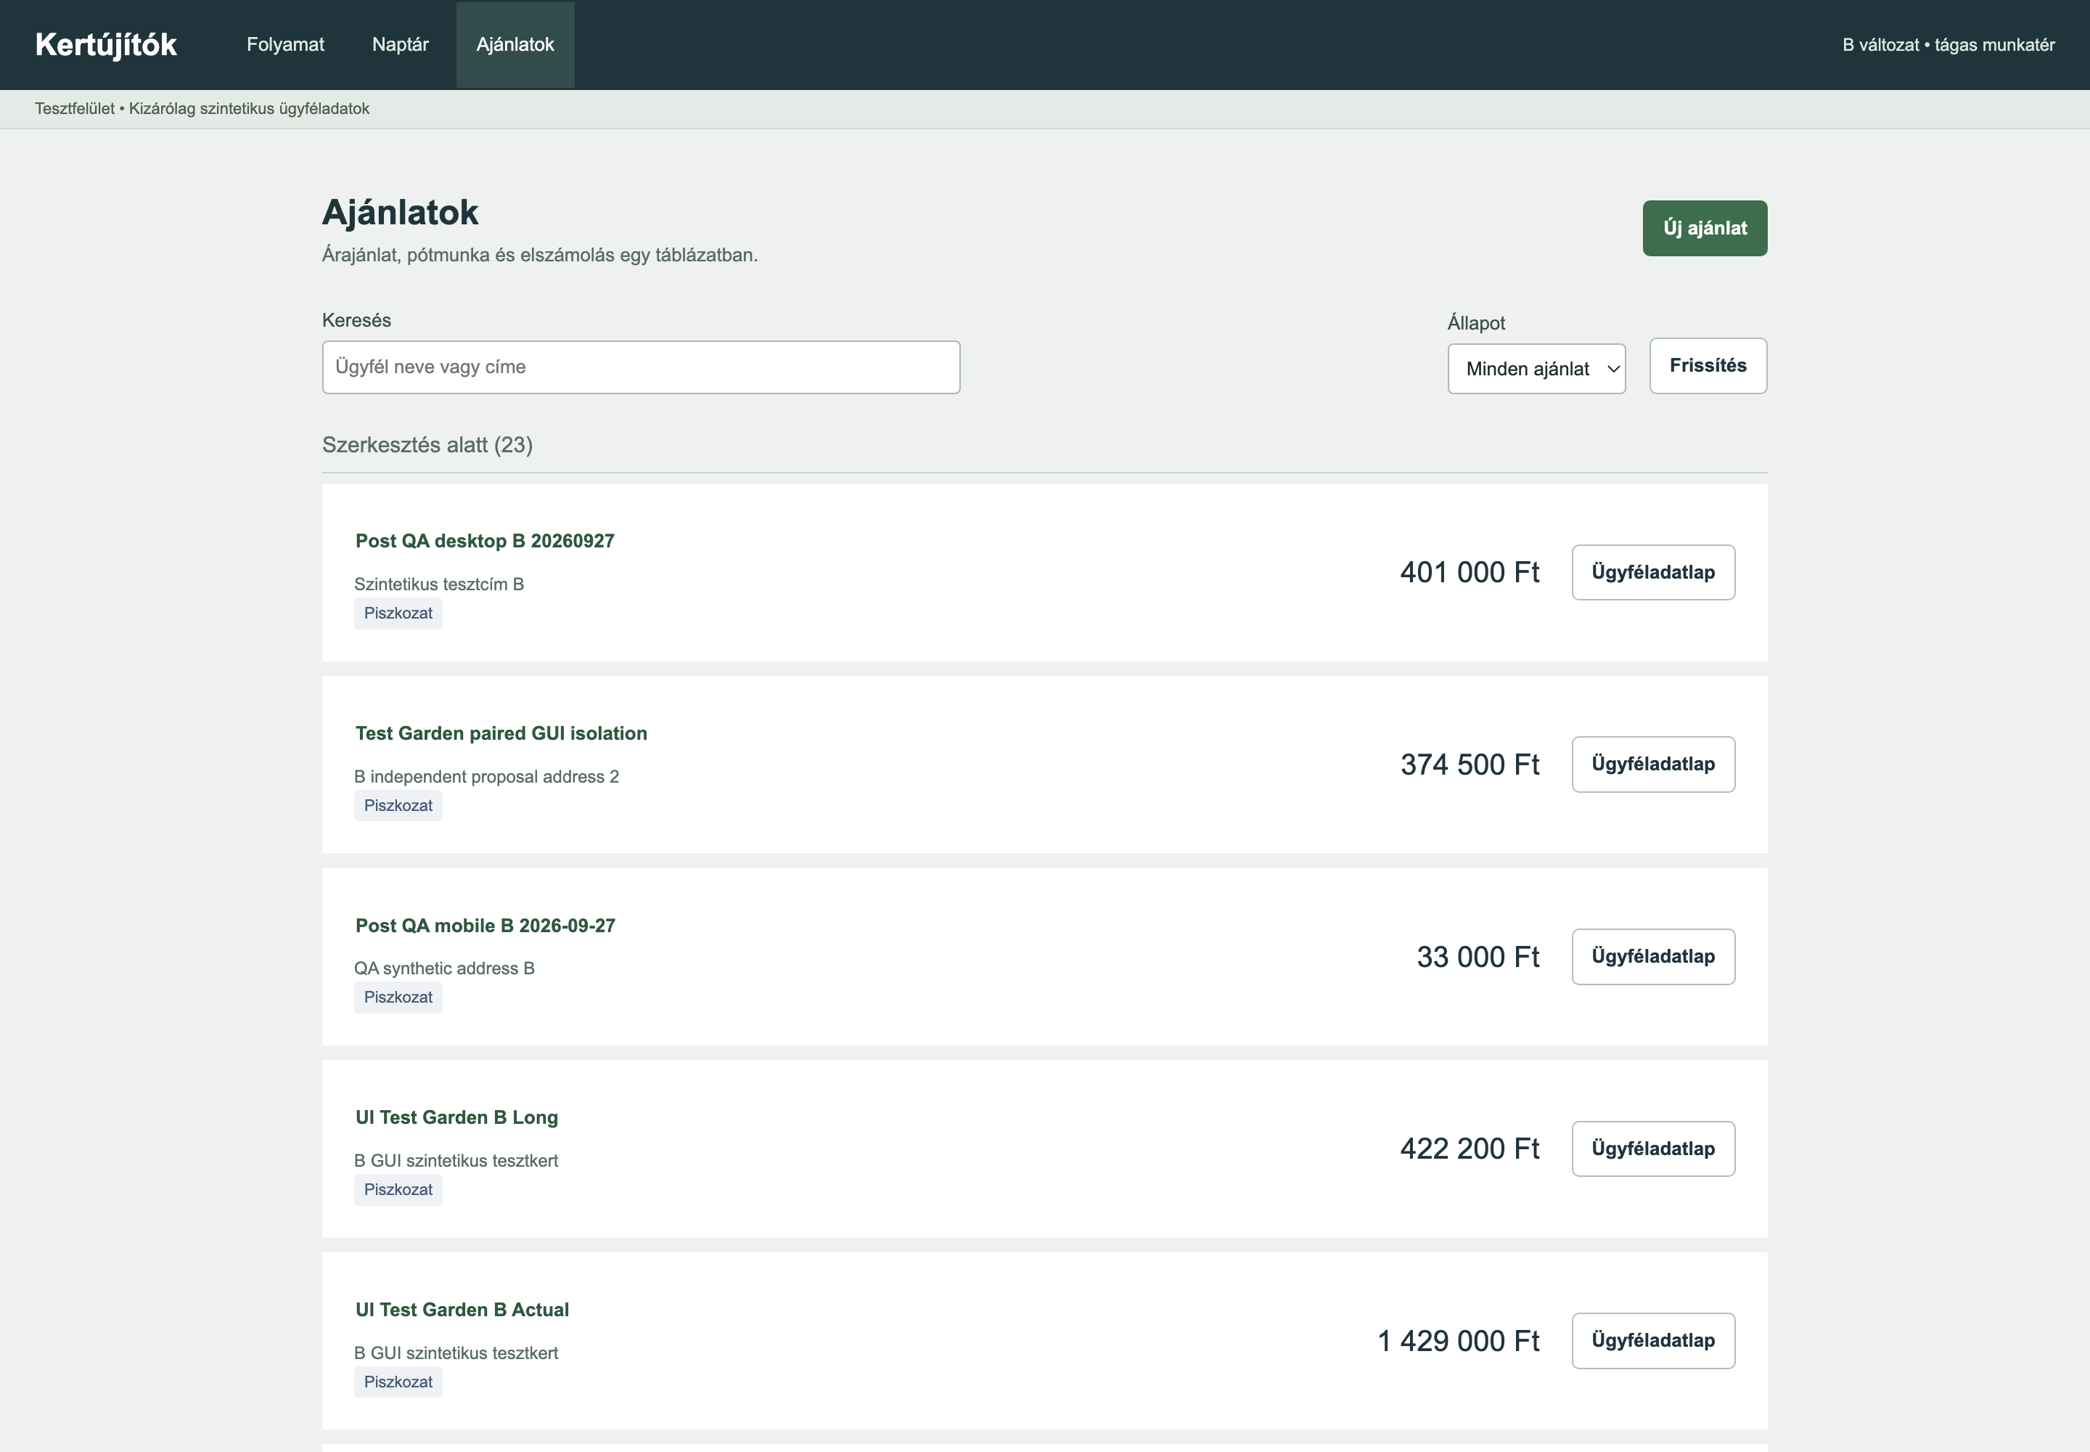Switch to the Naptár tab
2090x1452 pixels.
click(400, 44)
